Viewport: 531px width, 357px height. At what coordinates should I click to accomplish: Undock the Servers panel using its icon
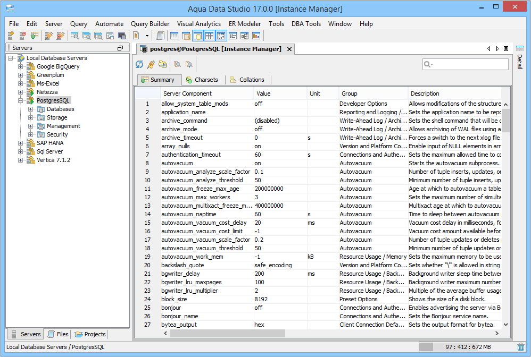point(120,48)
